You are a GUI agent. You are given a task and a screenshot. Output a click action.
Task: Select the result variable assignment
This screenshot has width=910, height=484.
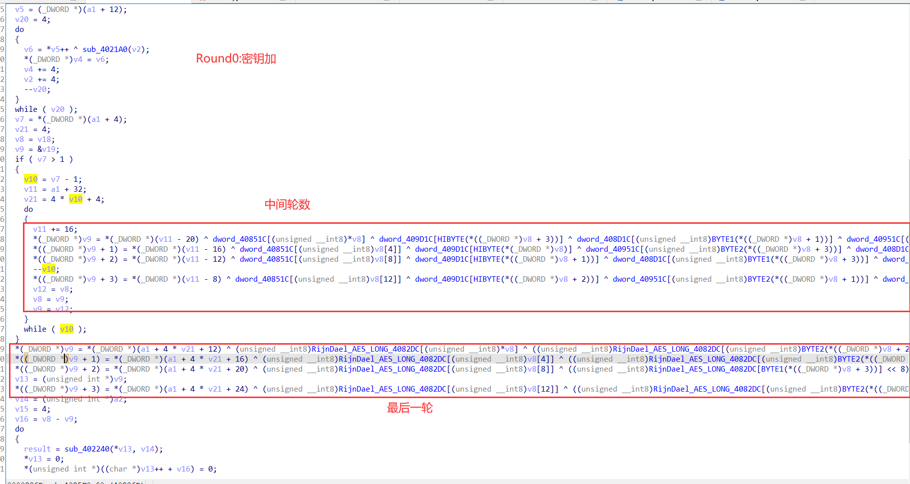[x=37, y=449]
